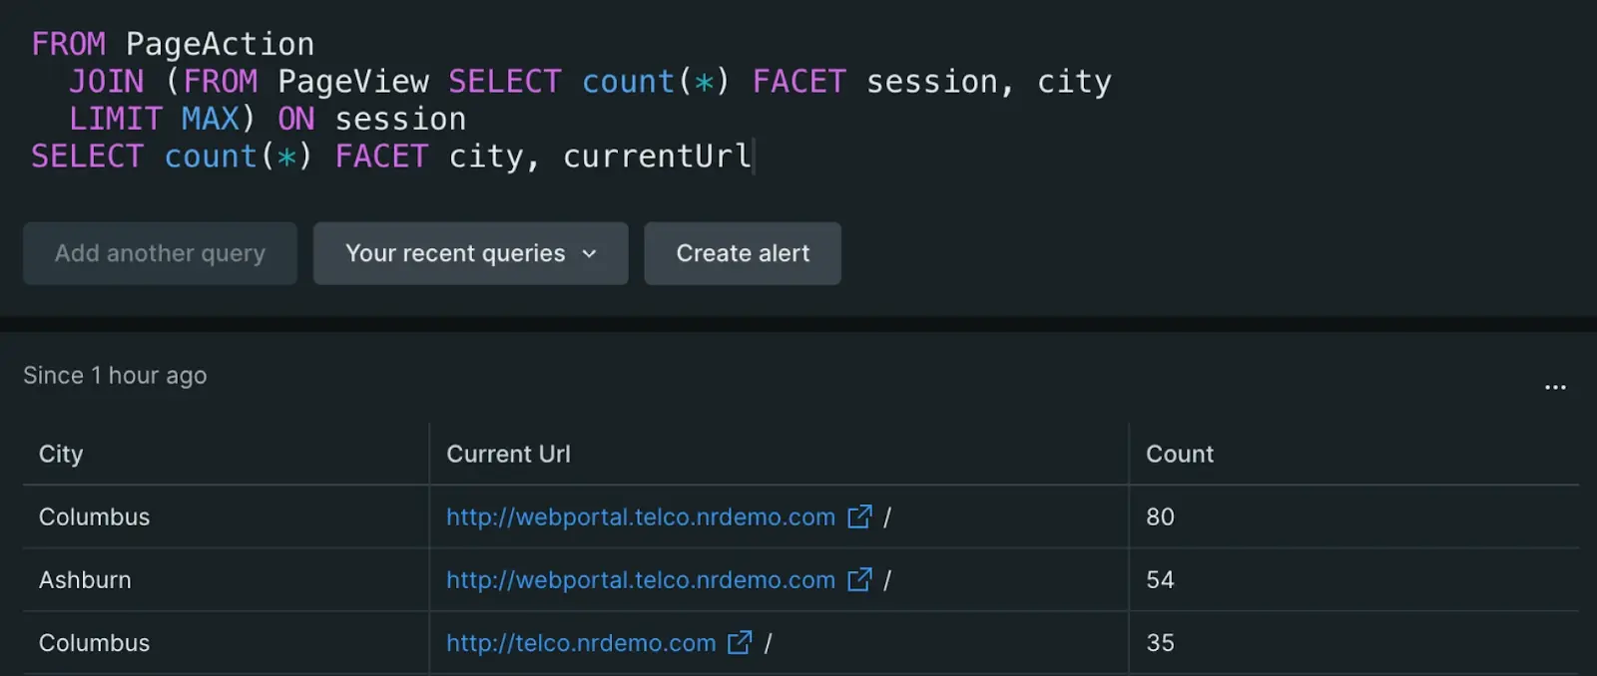
Task: Sort by the Current Url column header
Action: (x=508, y=454)
